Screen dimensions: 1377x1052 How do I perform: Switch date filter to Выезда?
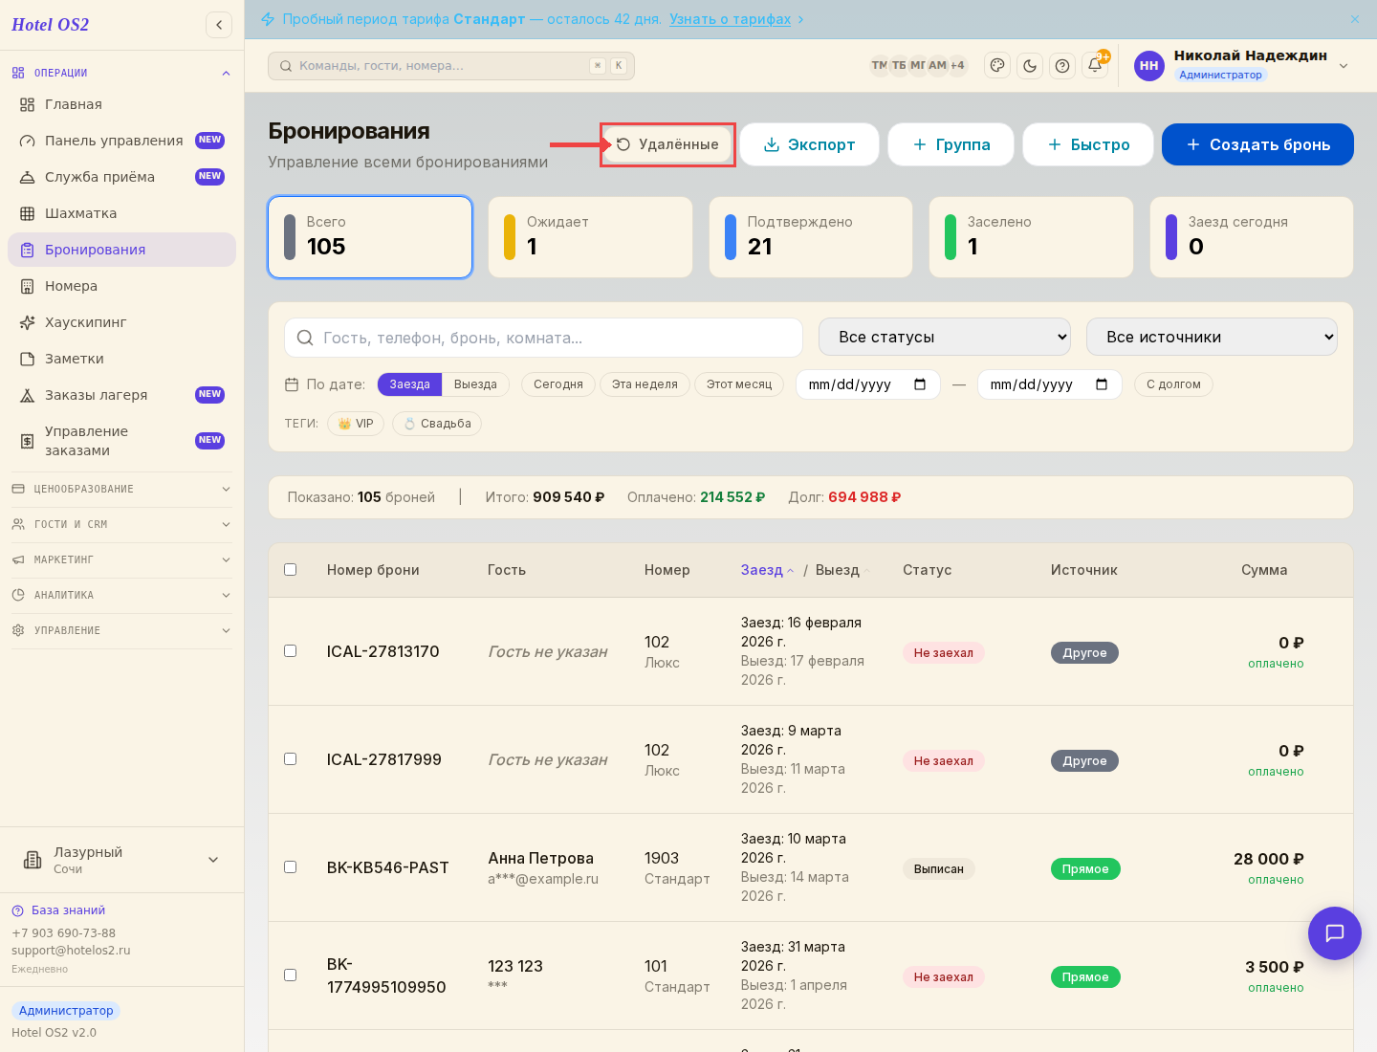(475, 384)
